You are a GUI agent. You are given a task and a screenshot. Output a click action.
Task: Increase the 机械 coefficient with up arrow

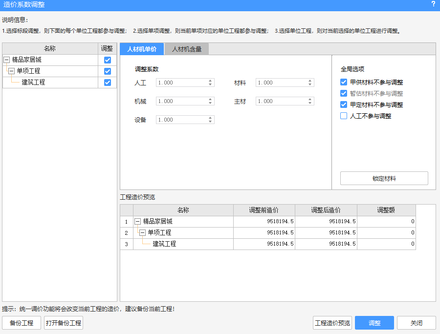click(210, 99)
